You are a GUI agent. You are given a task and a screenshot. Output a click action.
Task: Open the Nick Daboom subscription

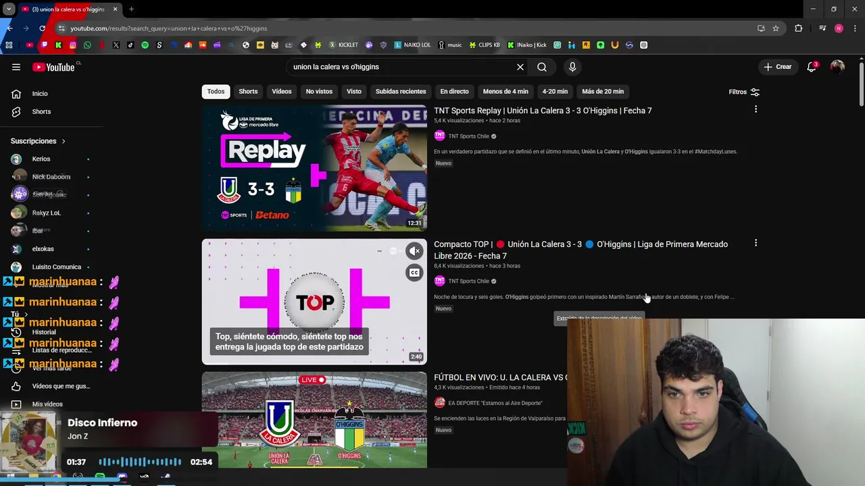(x=51, y=177)
